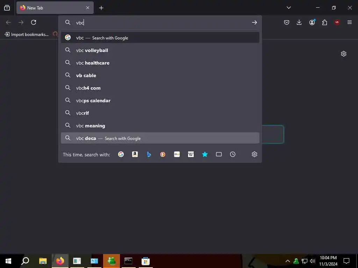Open the Firefox account icon

pyautogui.click(x=312, y=22)
